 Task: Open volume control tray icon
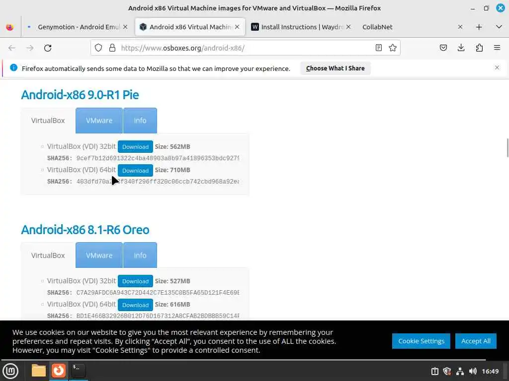click(473, 371)
